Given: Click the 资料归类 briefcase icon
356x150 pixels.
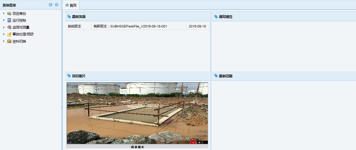Looking at the screenshot, I should [9, 42].
